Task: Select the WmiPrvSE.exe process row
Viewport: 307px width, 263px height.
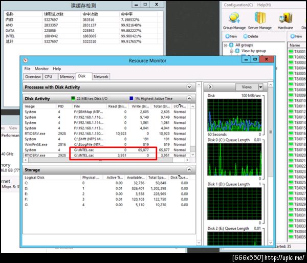Action: tap(107, 144)
